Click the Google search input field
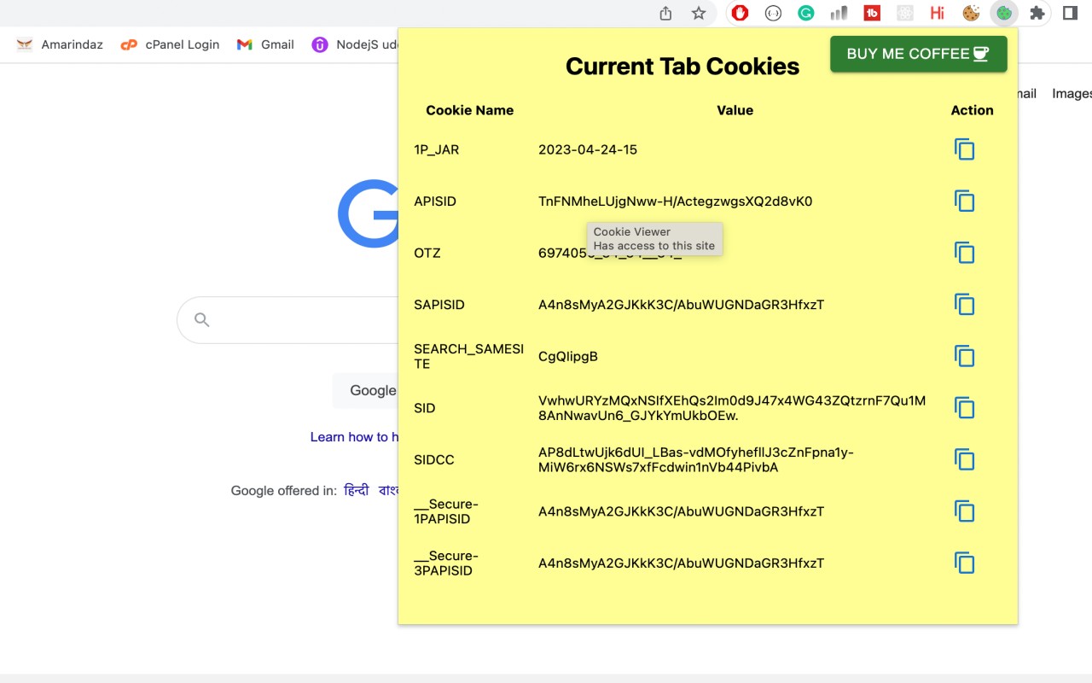This screenshot has height=683, width=1092. pos(288,320)
